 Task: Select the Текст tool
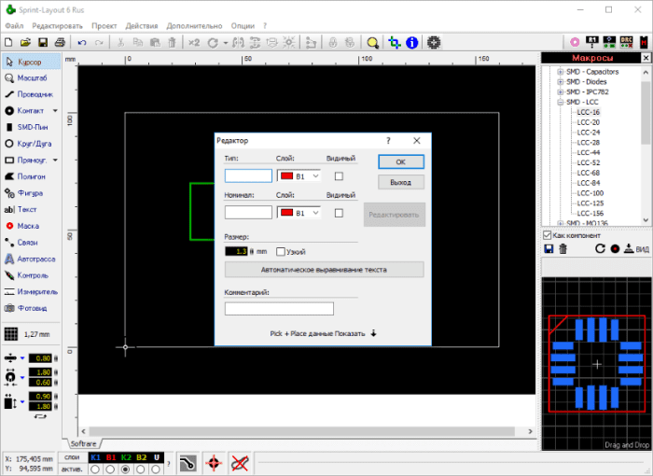pos(31,210)
